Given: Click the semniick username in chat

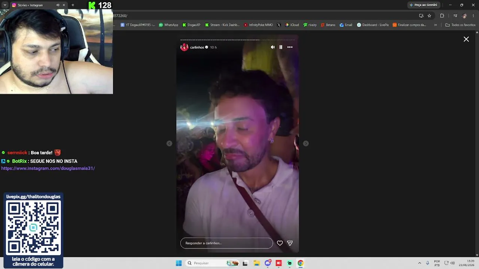Looking at the screenshot, I should click(x=17, y=153).
